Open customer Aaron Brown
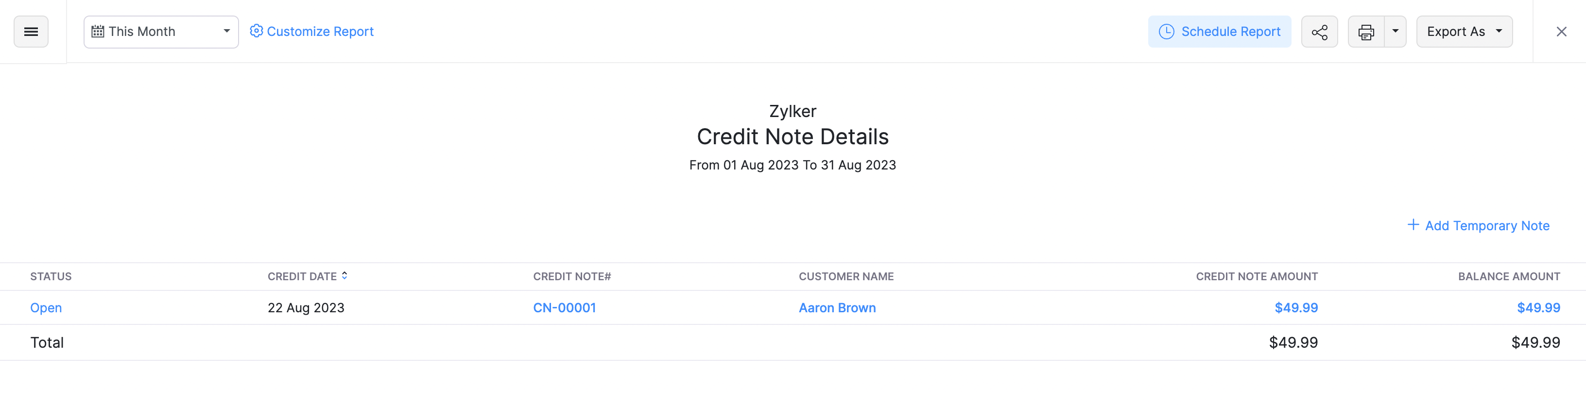 (x=837, y=307)
